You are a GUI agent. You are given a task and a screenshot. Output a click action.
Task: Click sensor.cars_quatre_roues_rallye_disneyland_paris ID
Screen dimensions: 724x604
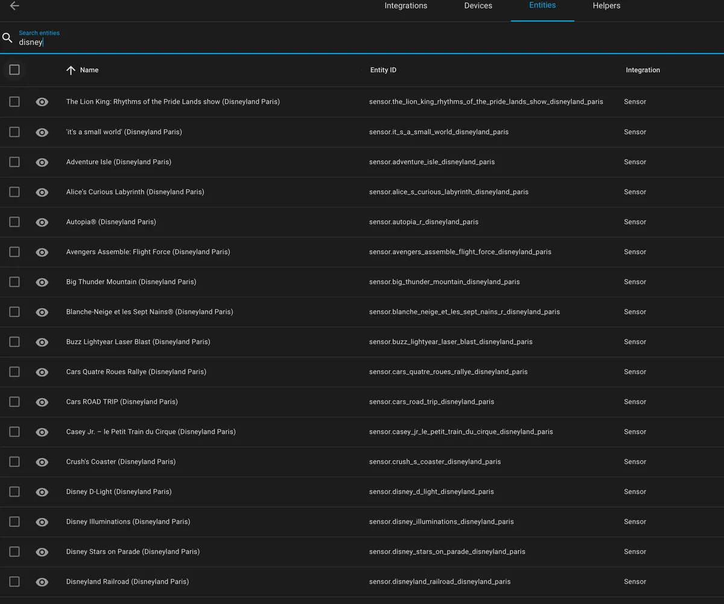pyautogui.click(x=448, y=372)
